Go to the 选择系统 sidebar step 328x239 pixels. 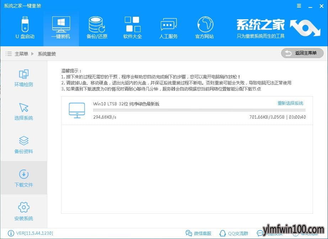[23, 111]
